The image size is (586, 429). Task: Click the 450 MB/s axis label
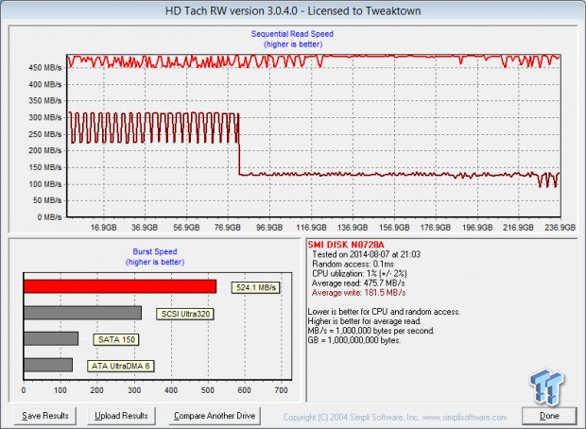[44, 68]
